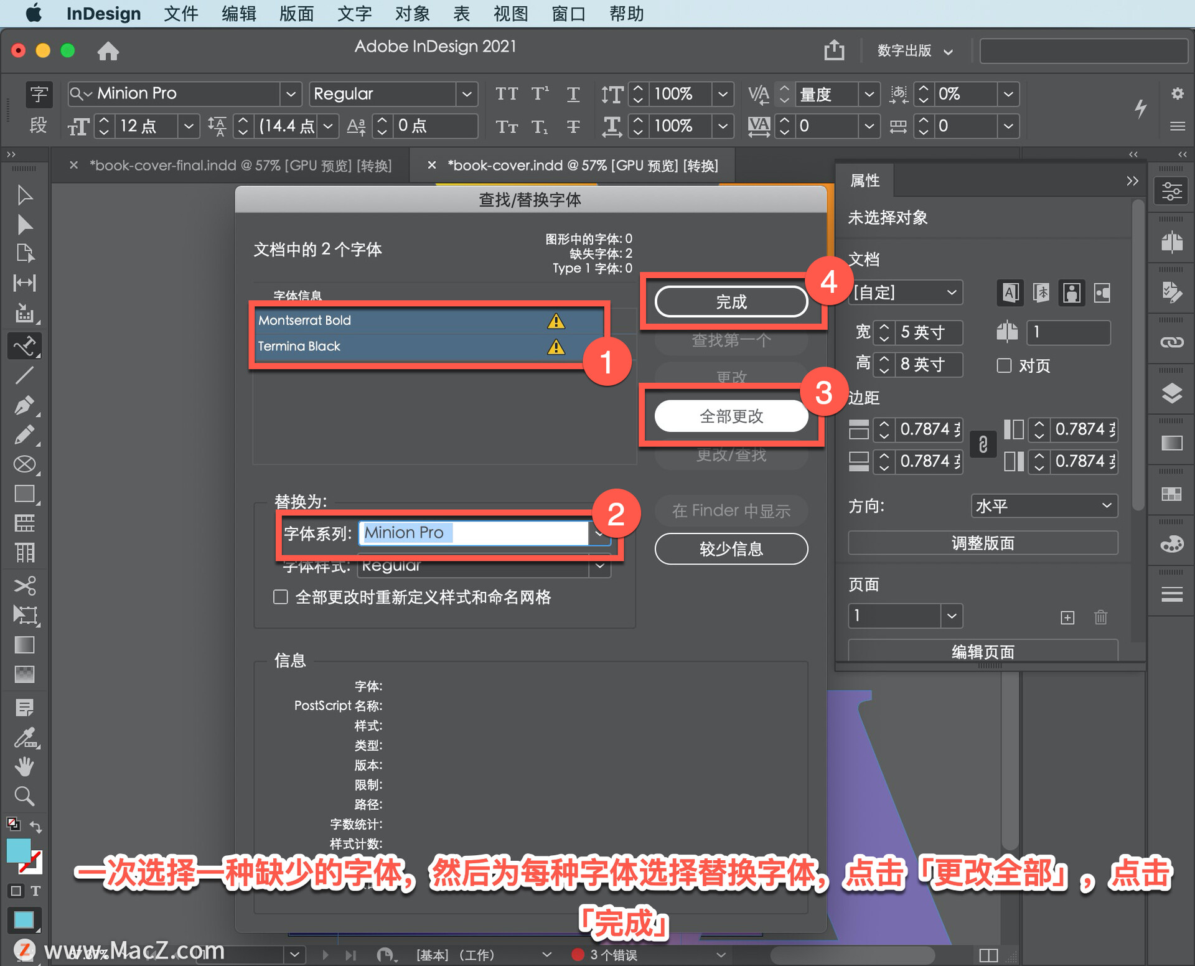
Task: Click the Share document icon
Action: pos(834,50)
